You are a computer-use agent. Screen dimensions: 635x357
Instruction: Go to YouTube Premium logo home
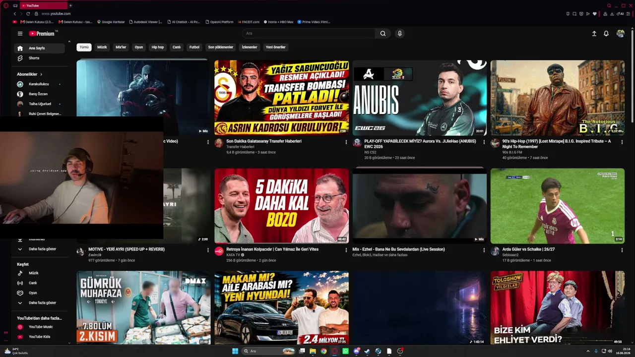(42, 34)
